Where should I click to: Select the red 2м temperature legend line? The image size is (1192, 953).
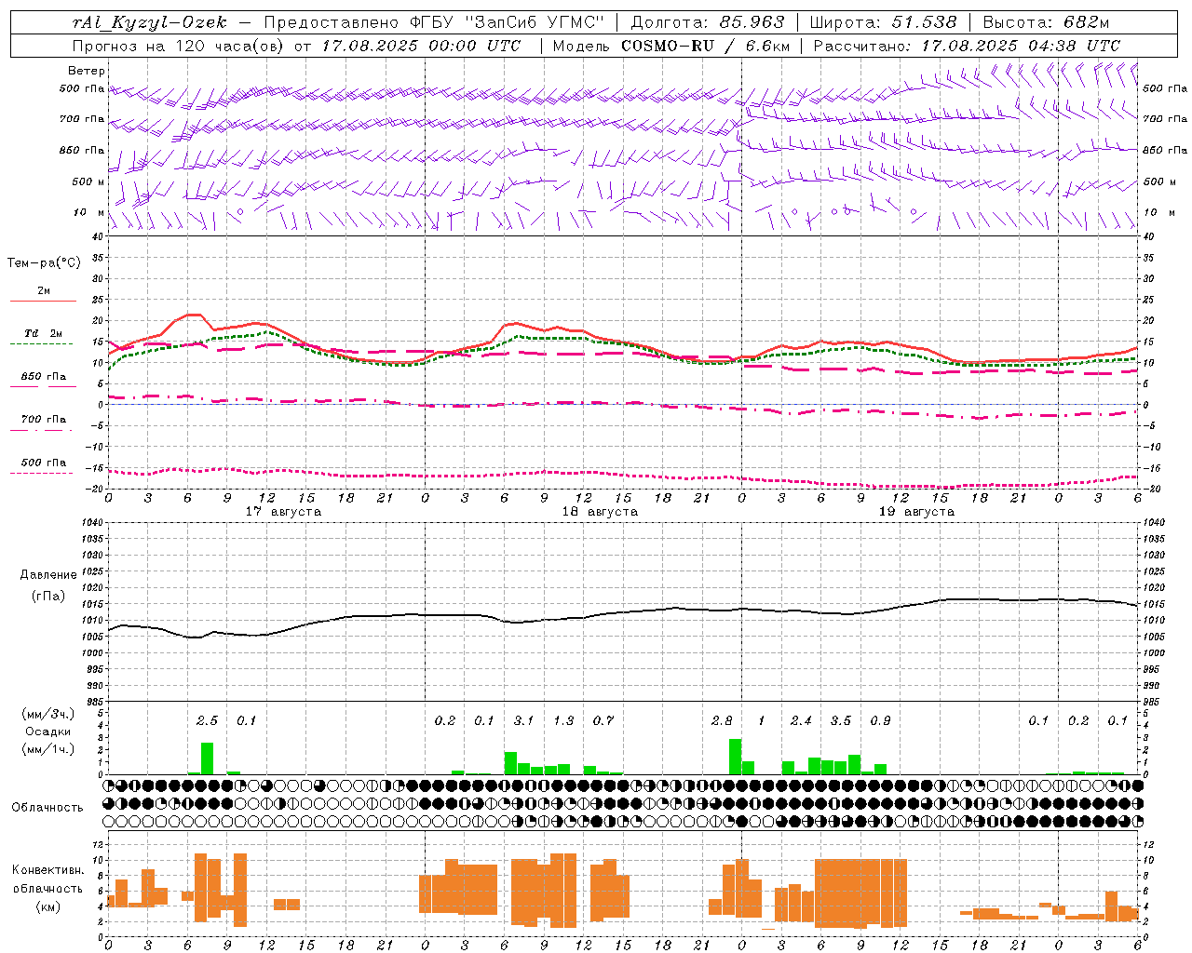click(43, 301)
